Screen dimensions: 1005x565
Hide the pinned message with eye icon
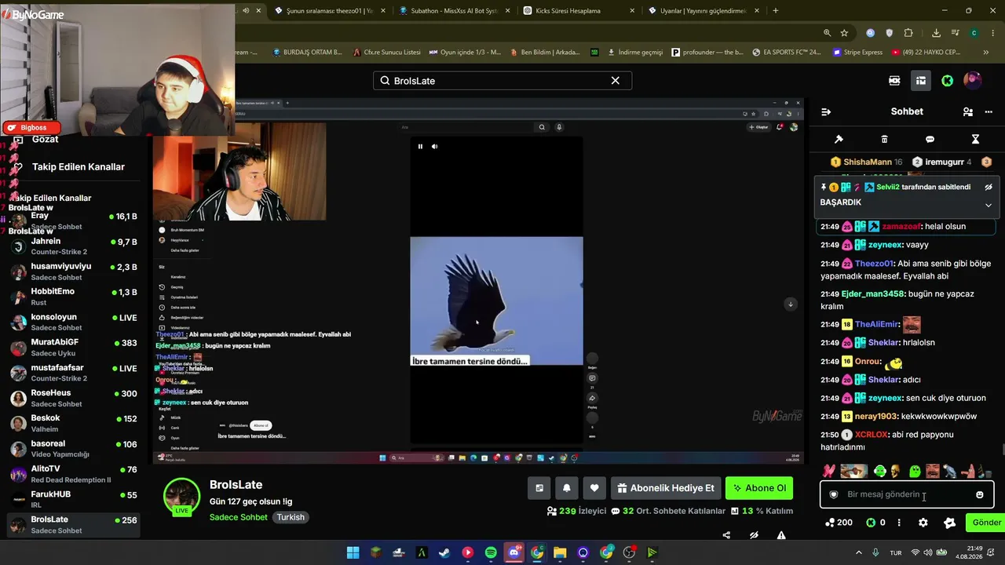point(989,188)
